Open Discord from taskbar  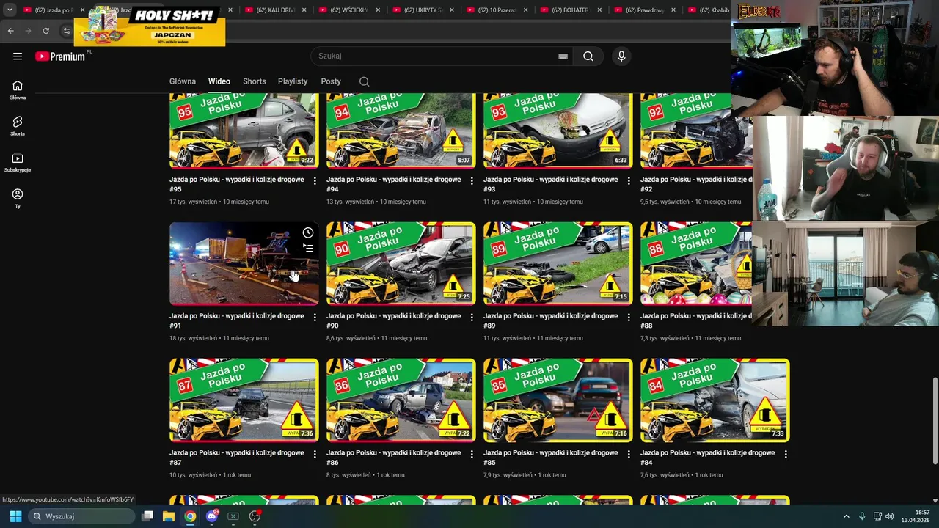212,516
